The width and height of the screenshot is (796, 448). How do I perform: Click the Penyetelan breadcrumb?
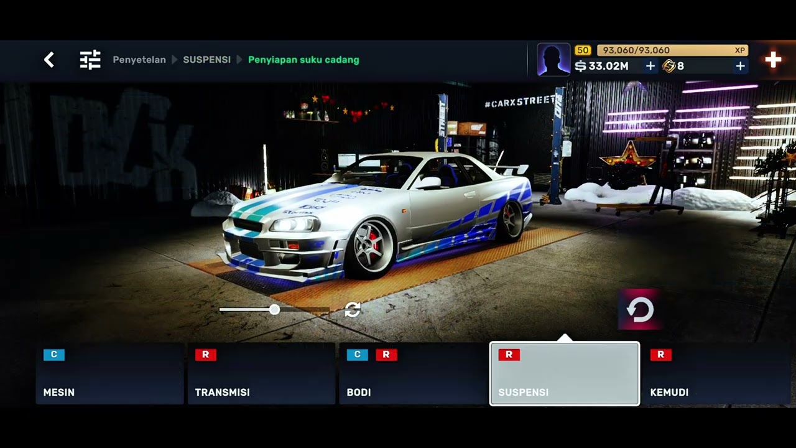[x=139, y=60]
